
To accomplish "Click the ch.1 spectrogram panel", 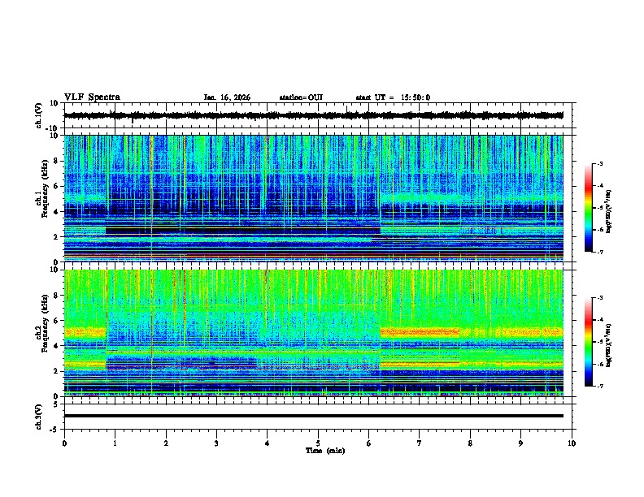I will click(313, 198).
